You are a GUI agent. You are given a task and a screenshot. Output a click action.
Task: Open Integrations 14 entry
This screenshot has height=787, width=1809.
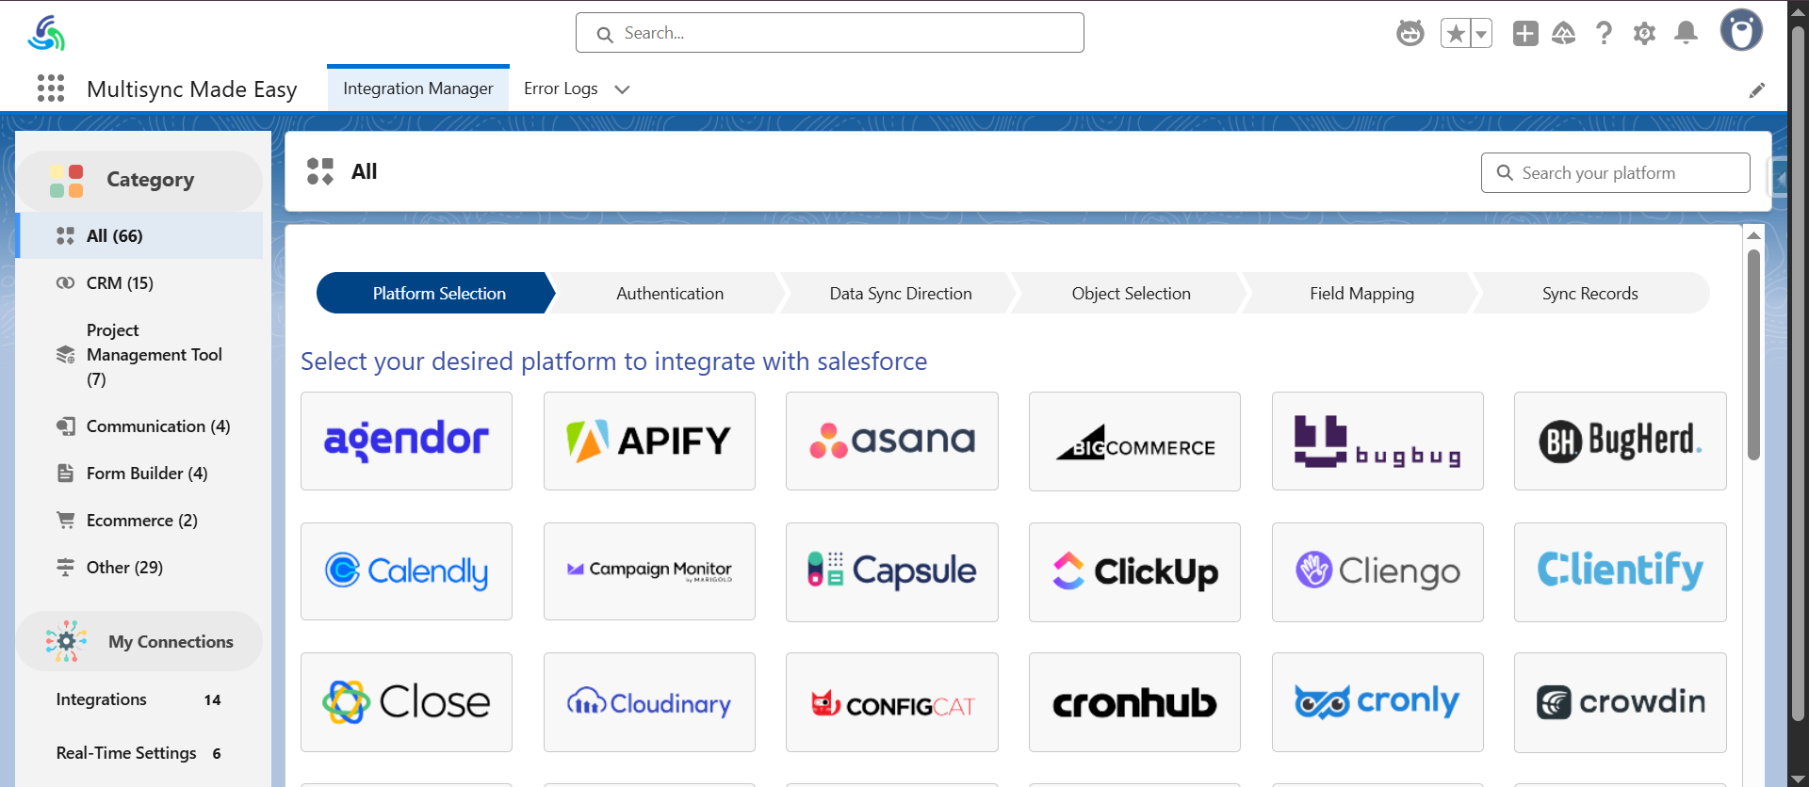(139, 699)
